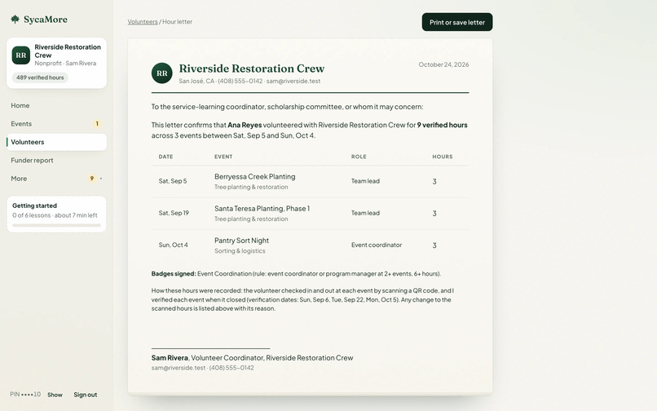This screenshot has width=657, height=411.
Task: Click the Getting started progress bar
Action: point(56,225)
